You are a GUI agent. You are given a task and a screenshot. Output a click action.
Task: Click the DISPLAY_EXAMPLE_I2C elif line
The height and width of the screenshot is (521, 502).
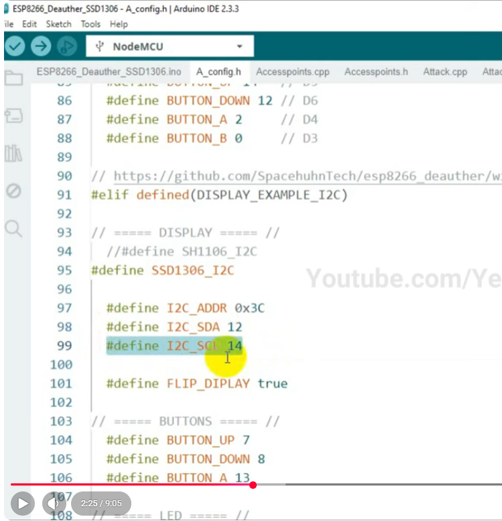pyautogui.click(x=219, y=195)
